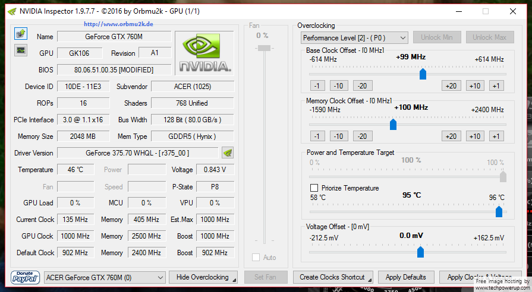Open the ACER GeForce GTX 760M GPU selector
Screen dimensions: 532x292
coord(105,277)
